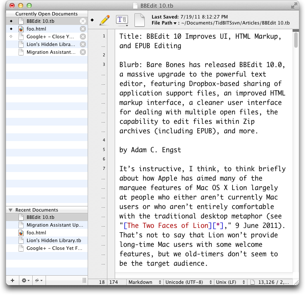The height and width of the screenshot is (295, 305).
Task: Open the Markdown language dropdown
Action: [145, 282]
